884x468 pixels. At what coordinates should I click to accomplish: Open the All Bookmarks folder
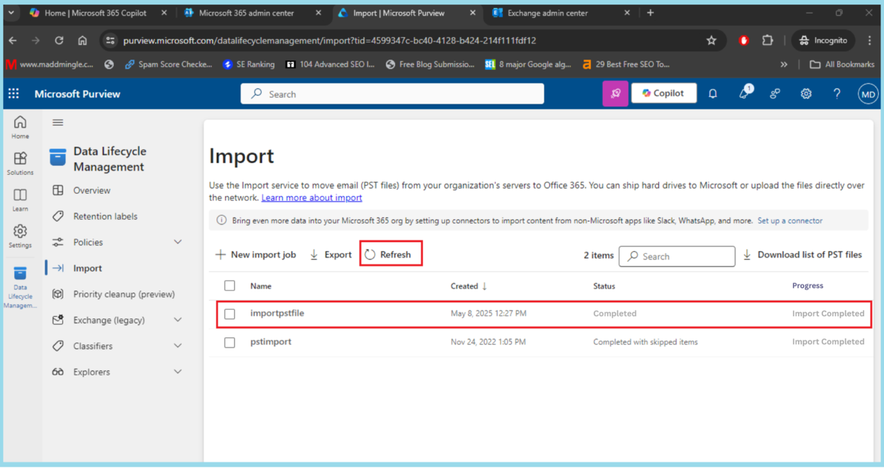[842, 64]
